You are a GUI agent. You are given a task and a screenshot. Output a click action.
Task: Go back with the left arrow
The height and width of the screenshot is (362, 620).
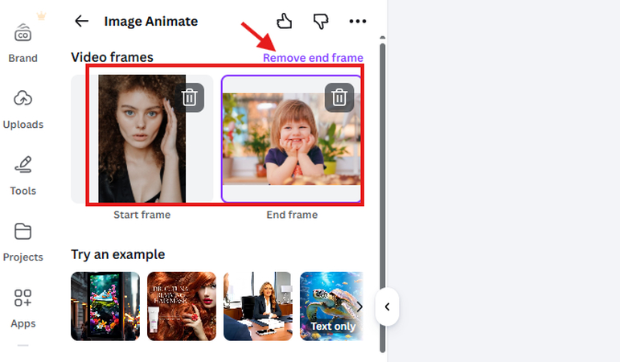(x=81, y=21)
